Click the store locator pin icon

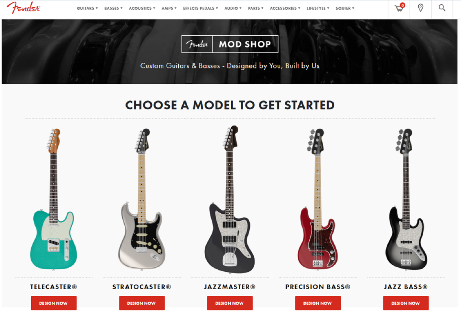tap(420, 8)
